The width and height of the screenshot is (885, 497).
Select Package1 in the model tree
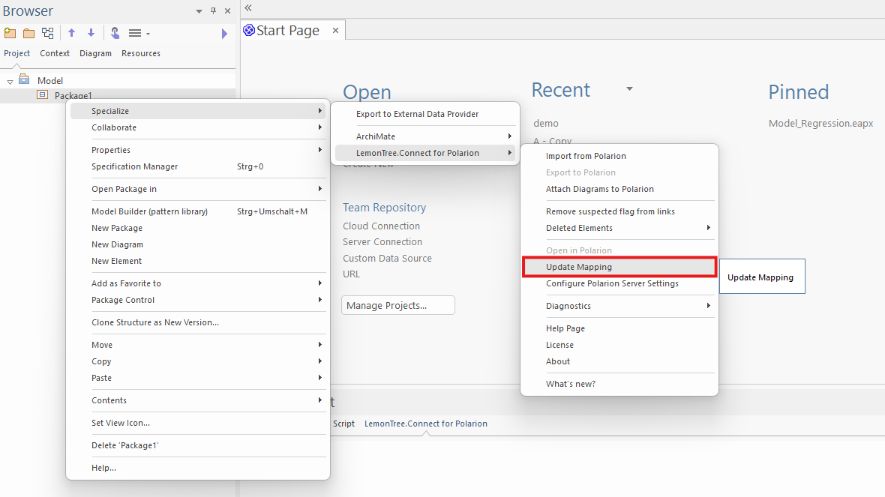pos(73,95)
